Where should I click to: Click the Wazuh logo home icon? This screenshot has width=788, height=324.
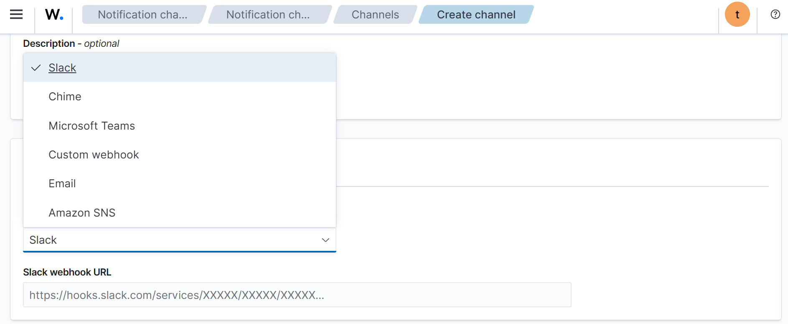click(54, 15)
